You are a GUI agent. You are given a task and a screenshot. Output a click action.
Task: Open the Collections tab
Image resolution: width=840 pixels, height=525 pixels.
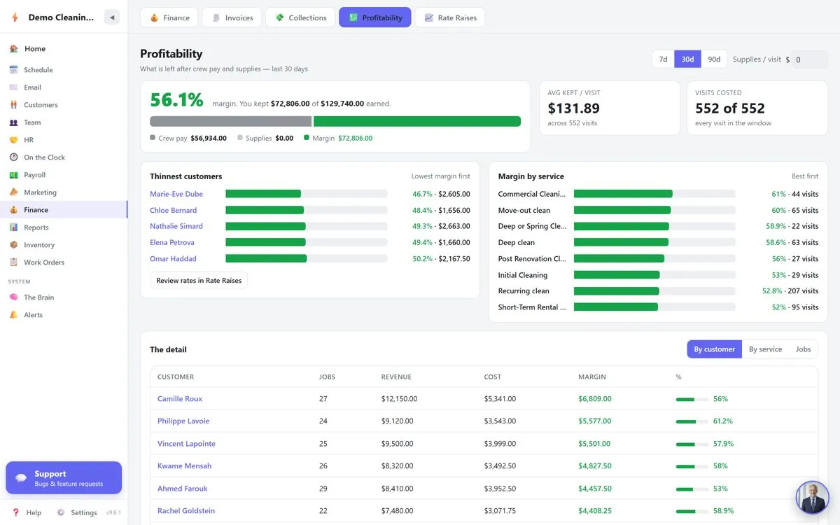point(300,17)
